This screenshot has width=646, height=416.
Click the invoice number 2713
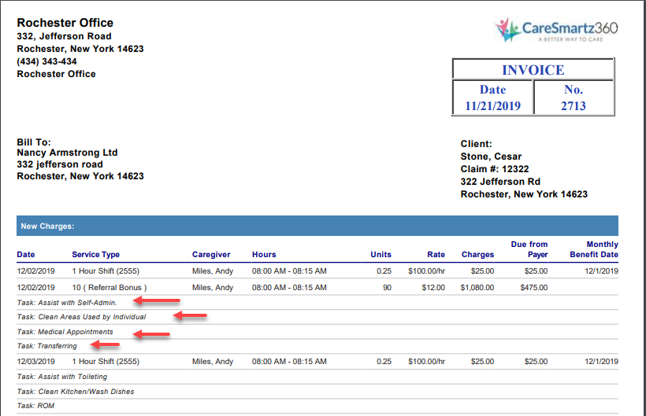click(573, 106)
